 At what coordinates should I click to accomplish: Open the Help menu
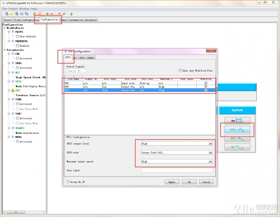coord(34,8)
